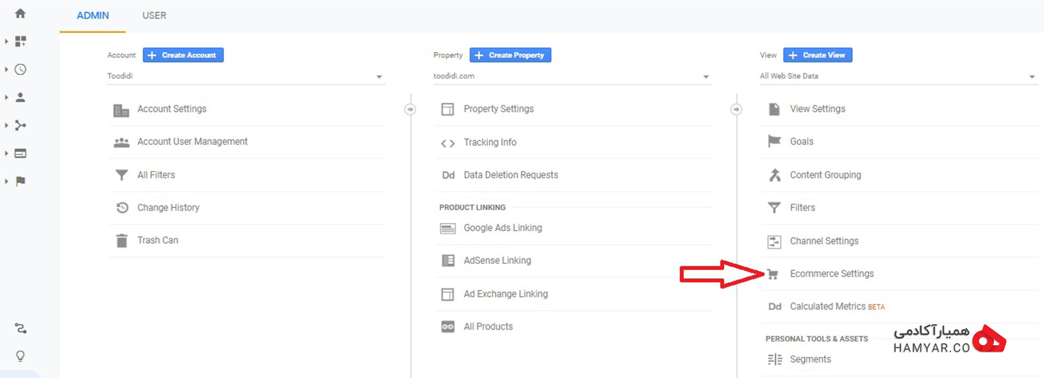Screen dimensions: 1044x378
Task: Click the Ad Exchange Linking icon
Action: (x=448, y=294)
